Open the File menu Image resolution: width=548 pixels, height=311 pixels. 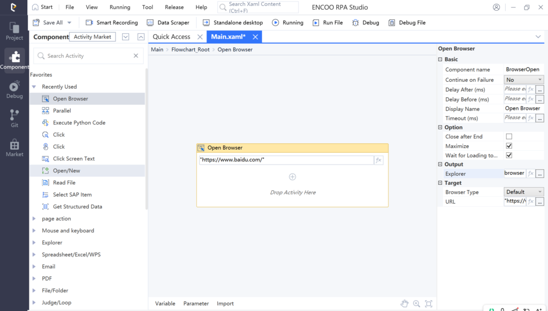coord(70,7)
